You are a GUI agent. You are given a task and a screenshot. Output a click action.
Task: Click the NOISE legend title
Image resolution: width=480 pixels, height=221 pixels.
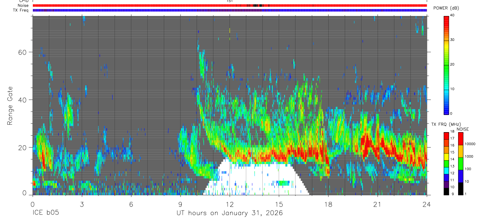click(463, 129)
